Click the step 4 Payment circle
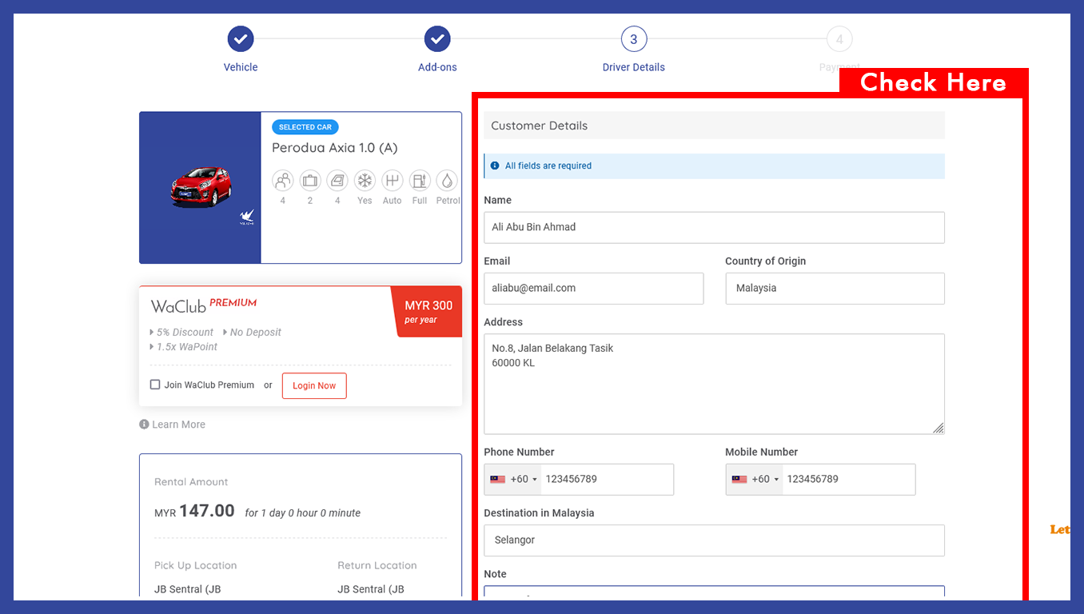 [839, 38]
